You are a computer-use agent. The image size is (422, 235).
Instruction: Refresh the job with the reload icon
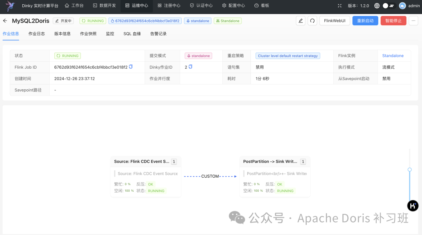click(x=312, y=21)
